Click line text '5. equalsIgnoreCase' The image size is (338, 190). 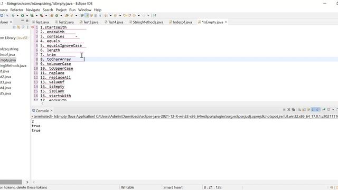pos(61,46)
